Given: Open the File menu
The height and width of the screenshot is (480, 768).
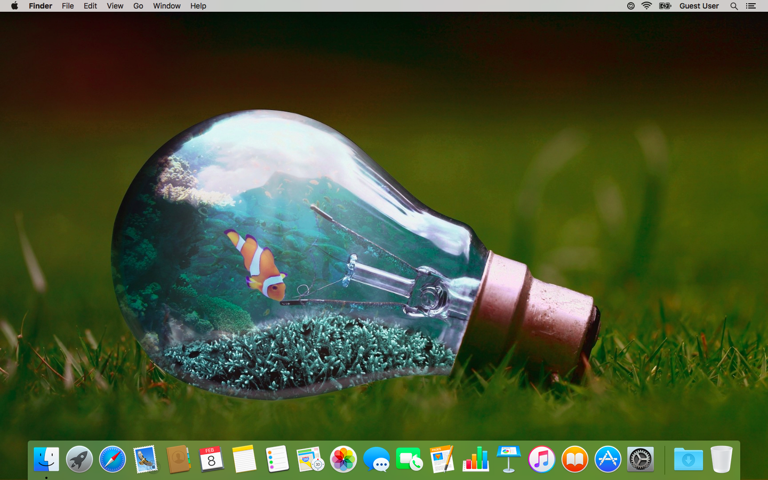Looking at the screenshot, I should tap(68, 6).
